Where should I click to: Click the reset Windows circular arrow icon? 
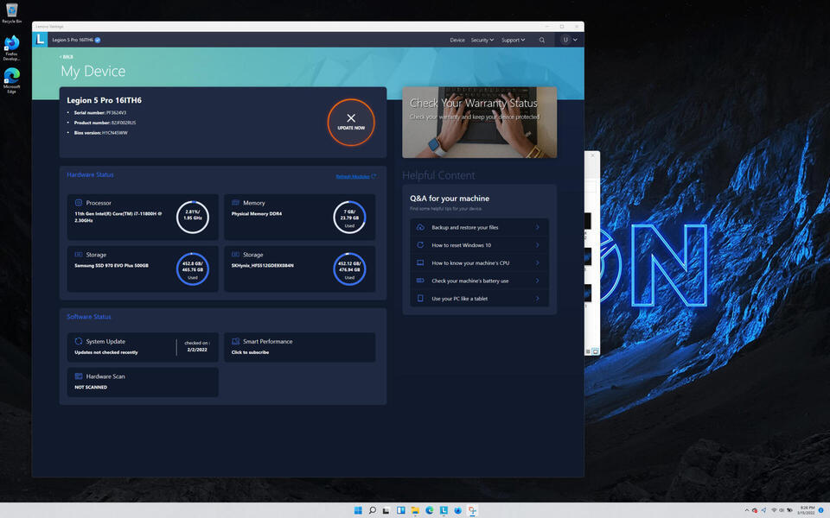(x=420, y=244)
